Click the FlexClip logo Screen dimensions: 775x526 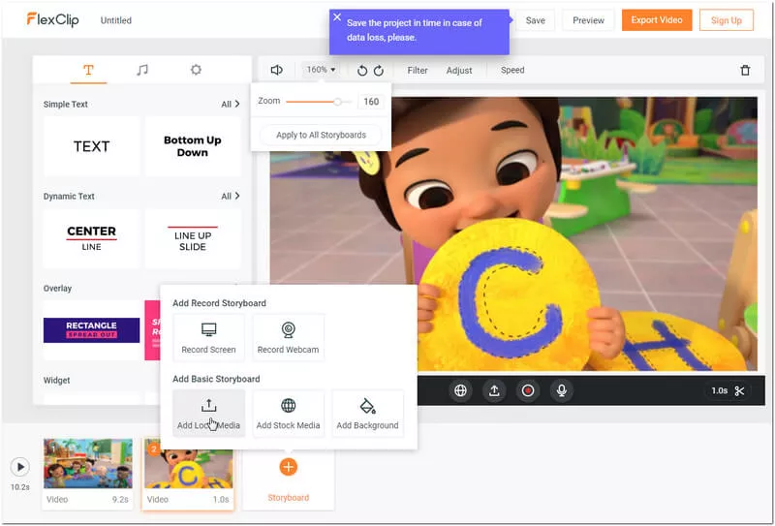point(53,19)
